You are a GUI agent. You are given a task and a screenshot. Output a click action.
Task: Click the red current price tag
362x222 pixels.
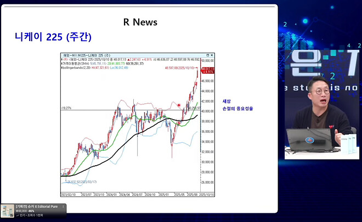click(x=208, y=70)
